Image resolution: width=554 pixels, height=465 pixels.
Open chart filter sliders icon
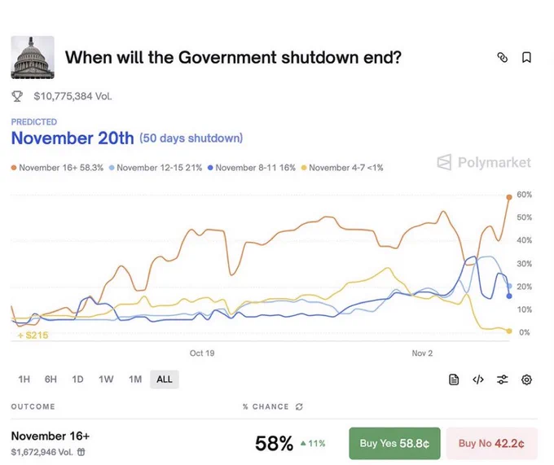pyautogui.click(x=503, y=379)
